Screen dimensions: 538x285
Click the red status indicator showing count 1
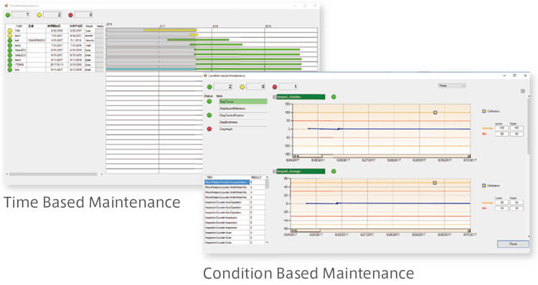(275, 87)
